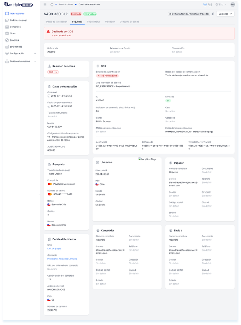
Task: Click the Comprador card person icon
Action: point(98,231)
